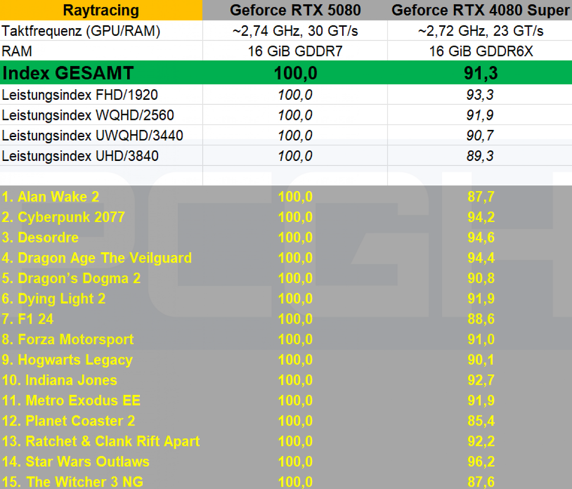Image resolution: width=572 pixels, height=489 pixels.
Task: Click the Raytracing header cell
Action: [101, 10]
